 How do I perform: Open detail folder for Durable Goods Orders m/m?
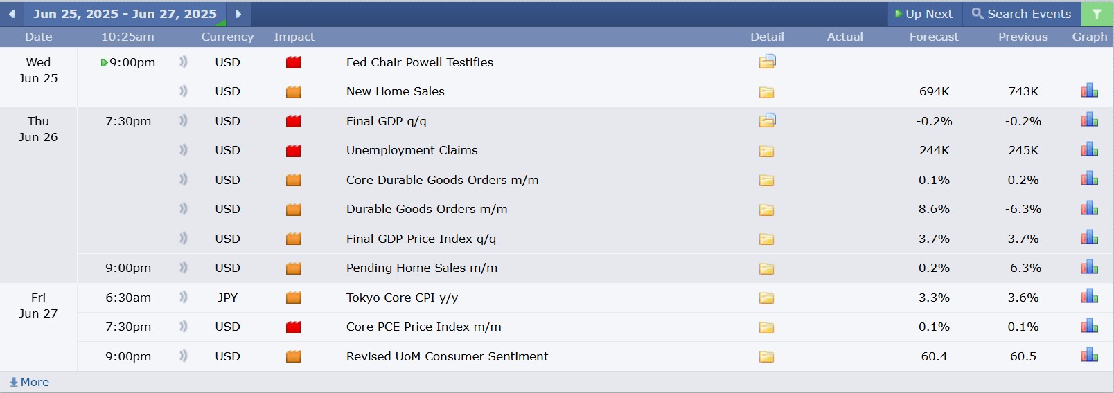[766, 210]
